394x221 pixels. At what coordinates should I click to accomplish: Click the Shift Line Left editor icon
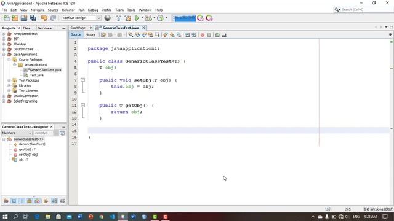coord(187,35)
